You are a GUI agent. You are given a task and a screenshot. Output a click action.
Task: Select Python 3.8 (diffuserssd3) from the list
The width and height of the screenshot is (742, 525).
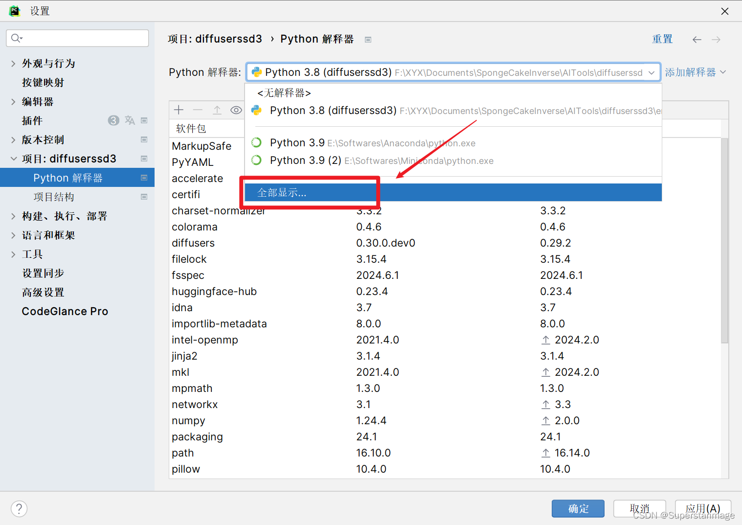coord(453,111)
